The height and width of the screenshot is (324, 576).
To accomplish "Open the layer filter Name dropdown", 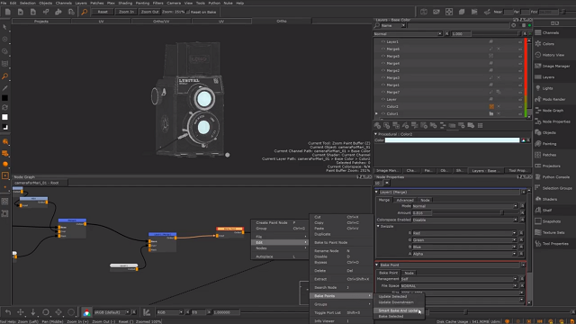I will click(x=393, y=26).
